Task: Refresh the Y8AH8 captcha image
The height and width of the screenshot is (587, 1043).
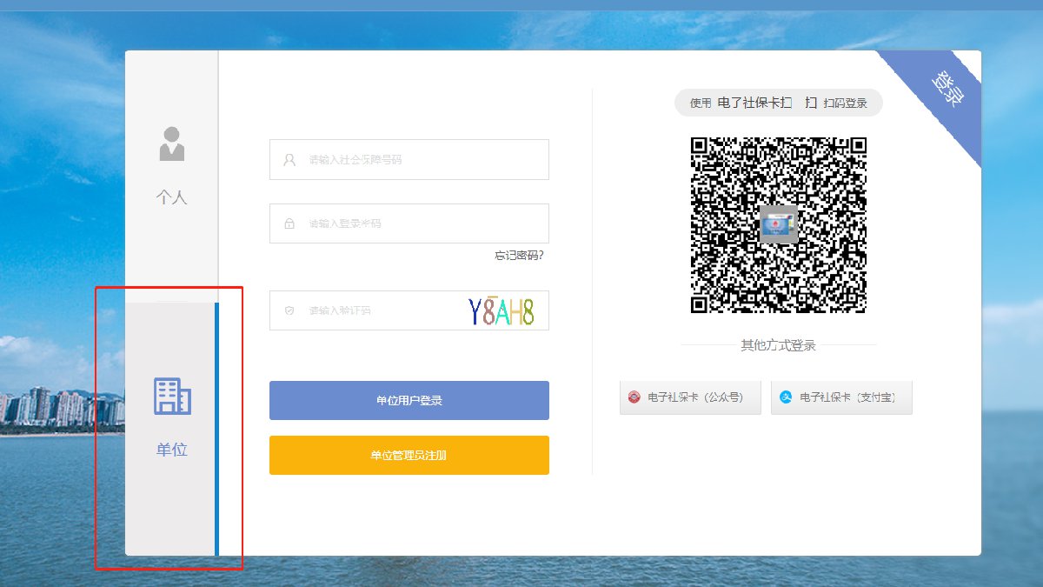Action: click(x=502, y=311)
